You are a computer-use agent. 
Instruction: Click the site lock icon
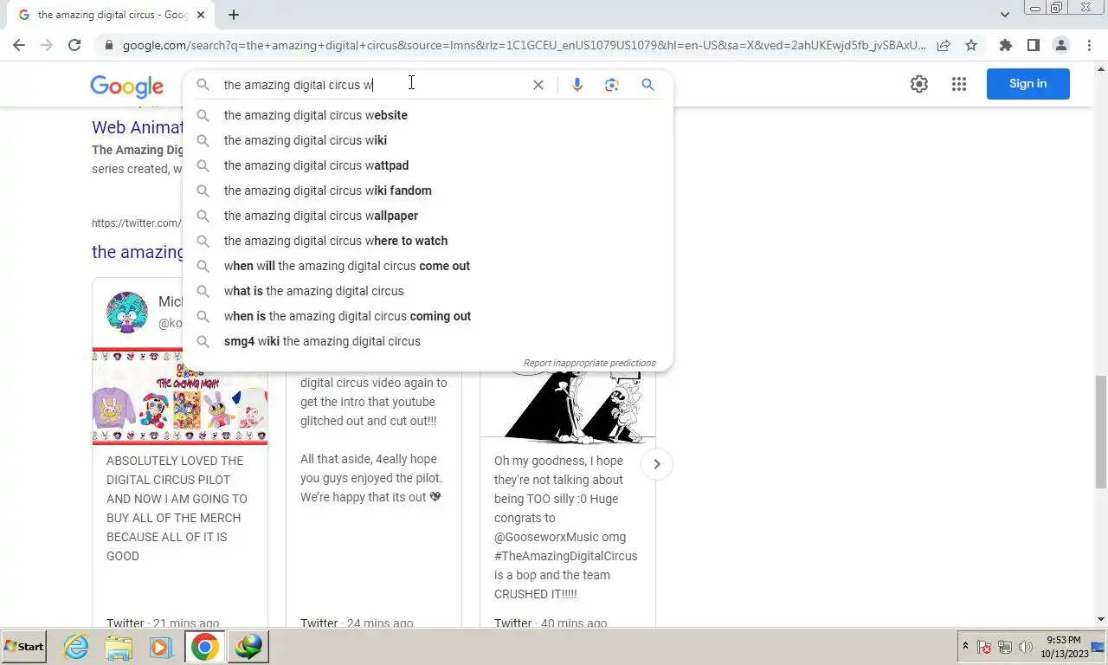(107, 45)
